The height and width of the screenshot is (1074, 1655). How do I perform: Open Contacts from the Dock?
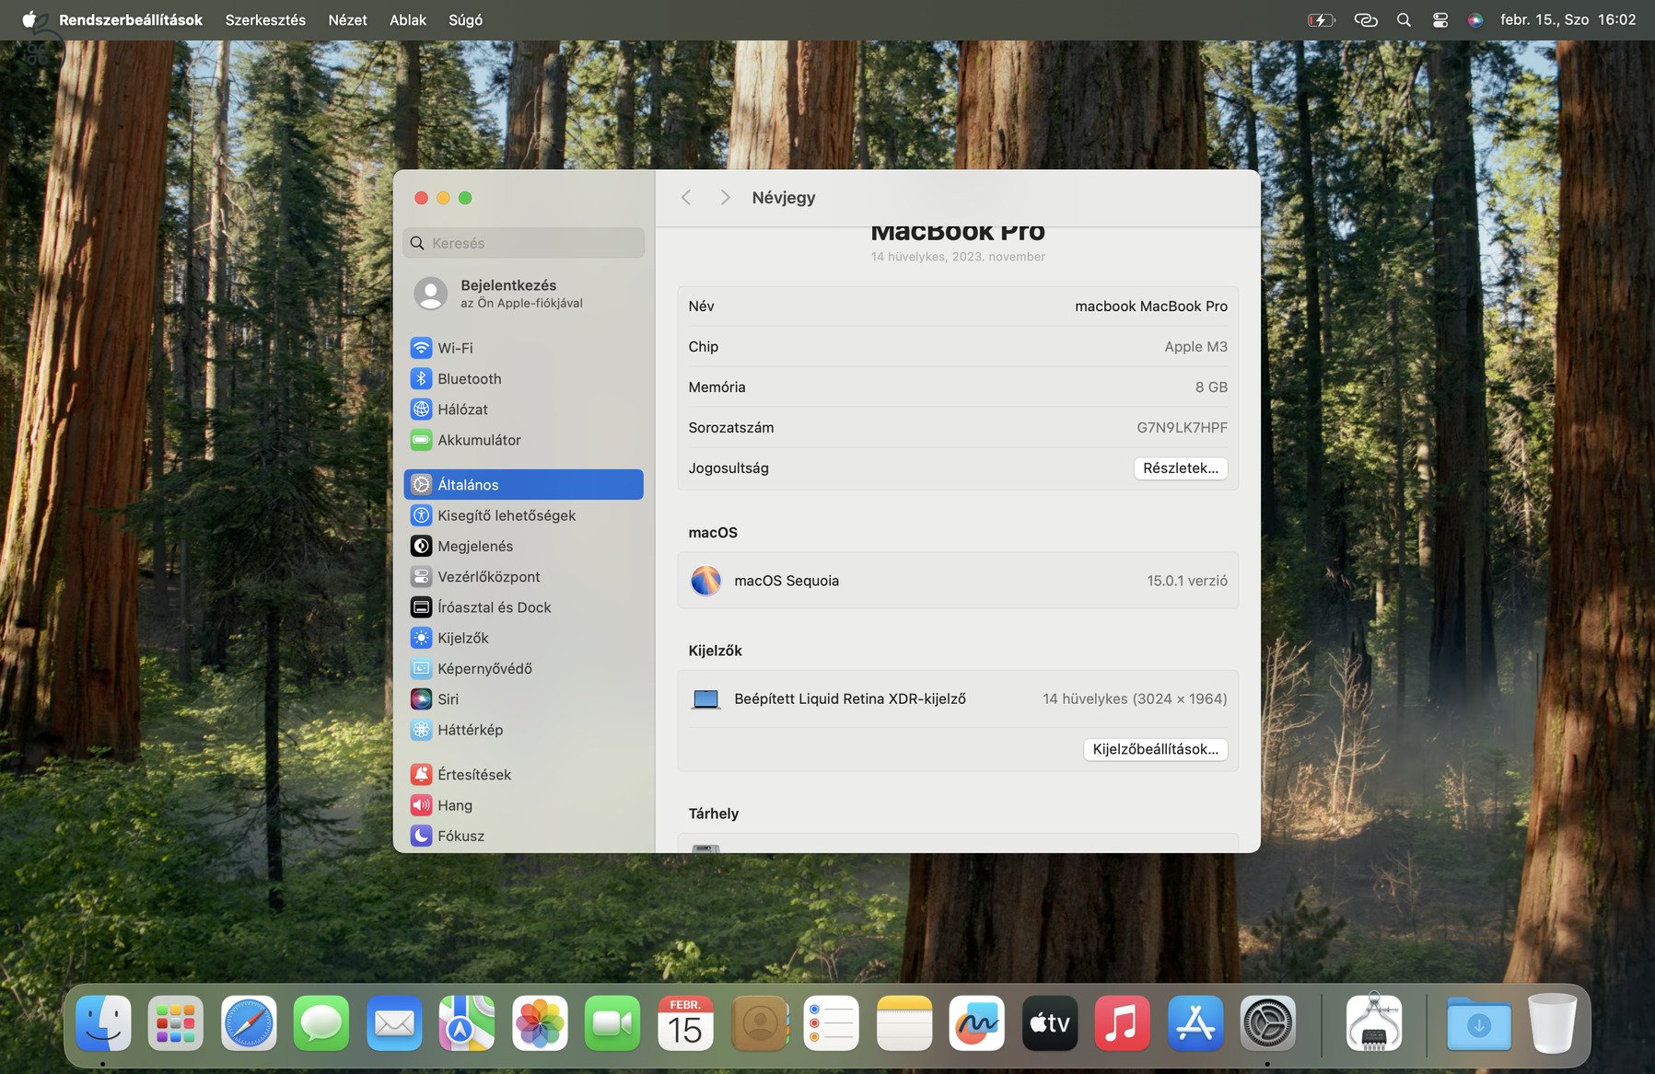click(x=760, y=1022)
